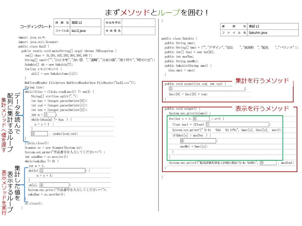Click "this.smei = smei;"
302x226 pixels.
coord(182,70)
